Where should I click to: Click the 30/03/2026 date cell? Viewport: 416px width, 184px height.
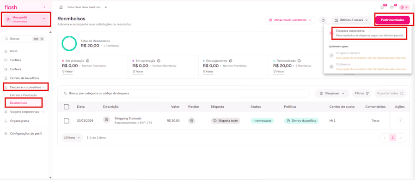85,121
